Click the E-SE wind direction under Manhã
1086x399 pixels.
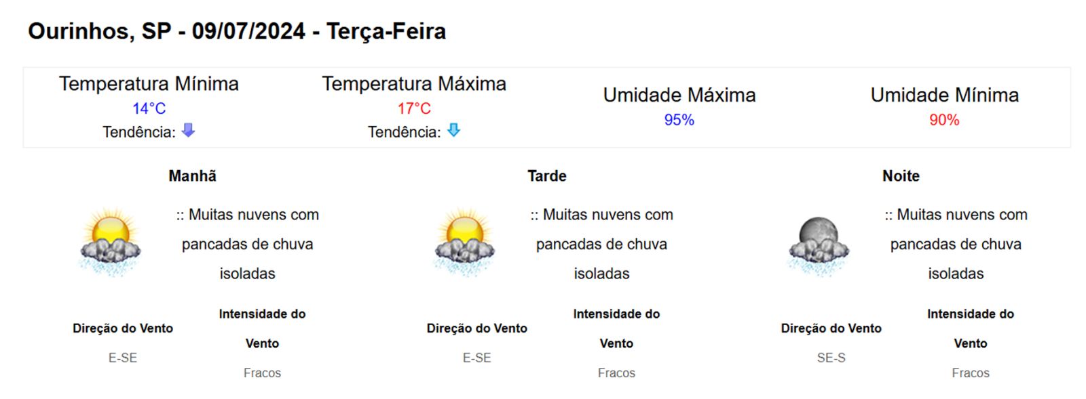coord(123,358)
